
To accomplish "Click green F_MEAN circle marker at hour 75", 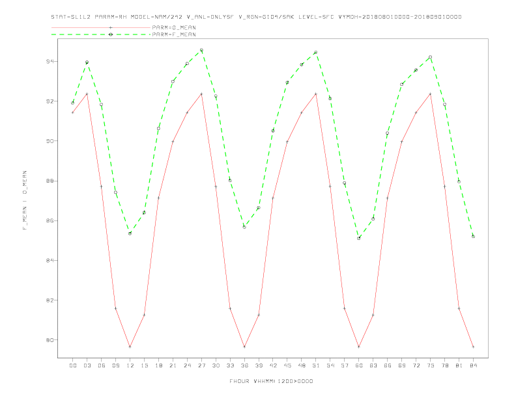I will point(431,57).
